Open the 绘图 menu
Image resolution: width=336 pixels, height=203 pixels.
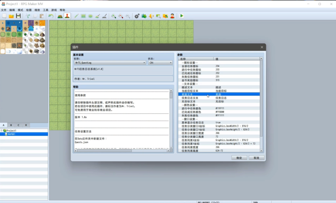pyautogui.click(x=29, y=10)
